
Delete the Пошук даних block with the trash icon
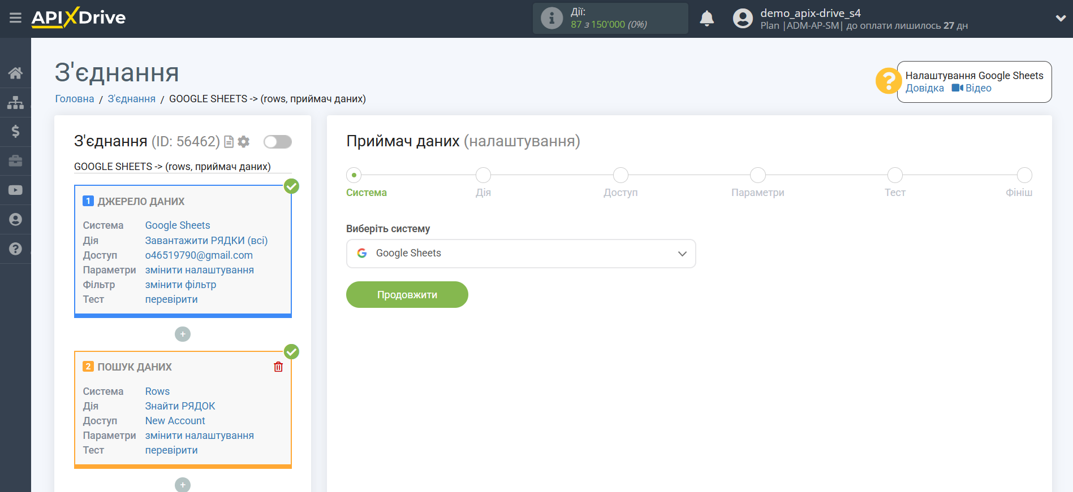[278, 367]
